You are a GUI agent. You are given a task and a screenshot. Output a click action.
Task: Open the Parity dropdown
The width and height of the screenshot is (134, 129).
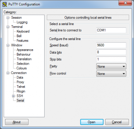tap(111, 66)
